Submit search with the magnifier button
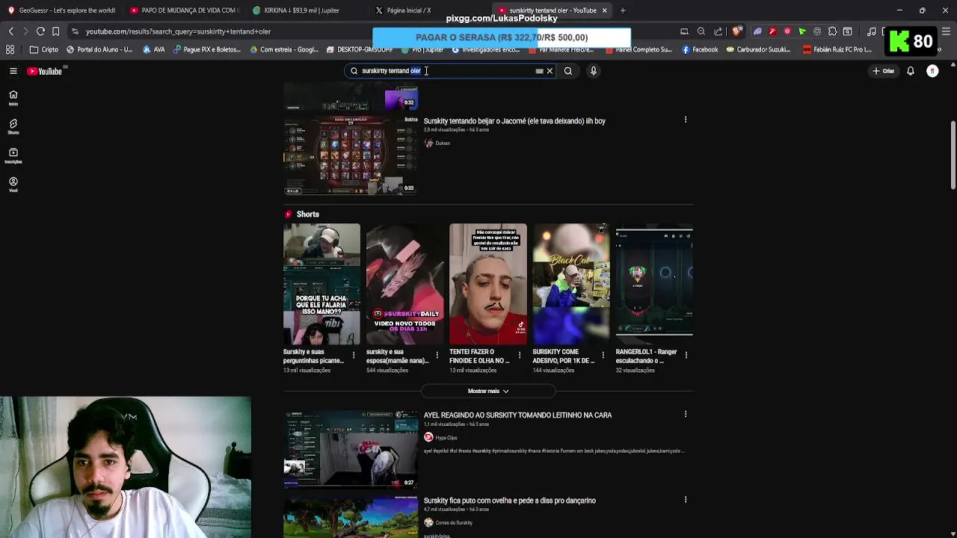Screen dimensions: 957x538 coord(568,71)
